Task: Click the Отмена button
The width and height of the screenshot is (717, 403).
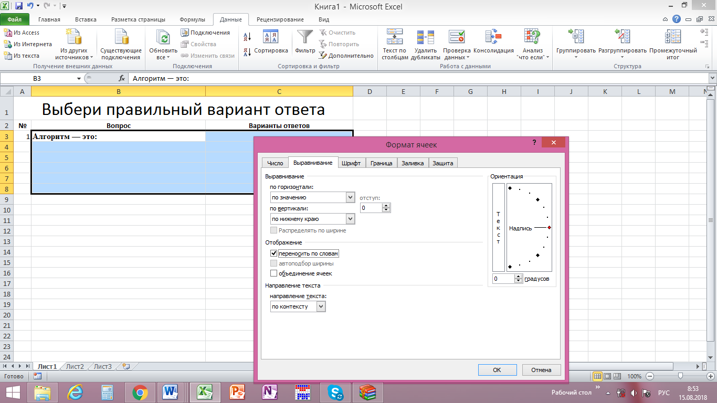Action: pyautogui.click(x=541, y=370)
